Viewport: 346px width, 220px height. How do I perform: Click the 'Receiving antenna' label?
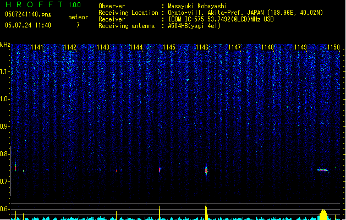click(x=127, y=26)
